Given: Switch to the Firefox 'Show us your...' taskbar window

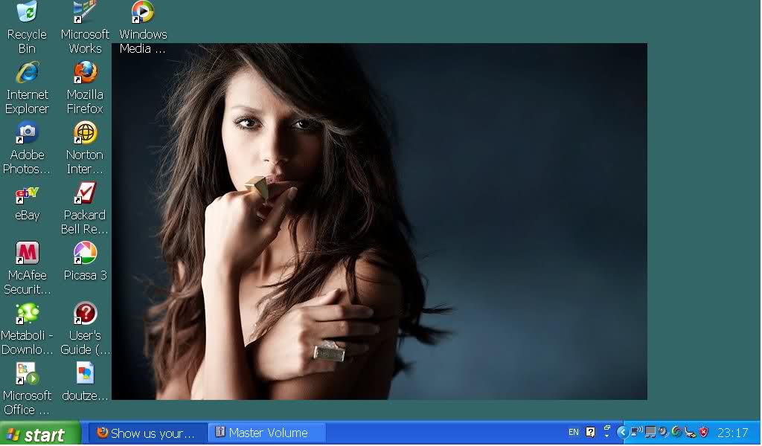Looking at the screenshot, I should click(147, 433).
